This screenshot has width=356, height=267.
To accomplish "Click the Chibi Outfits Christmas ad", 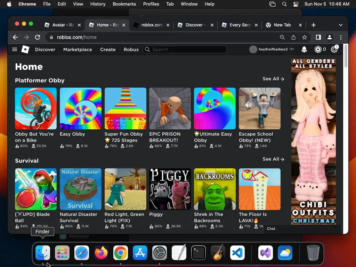I will click(314, 141).
